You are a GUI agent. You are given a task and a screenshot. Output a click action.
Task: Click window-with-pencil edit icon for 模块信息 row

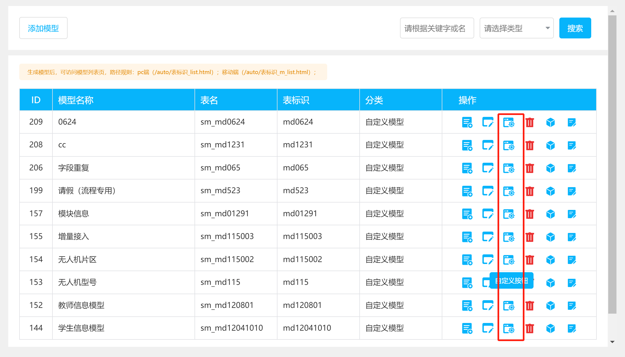[x=488, y=214]
